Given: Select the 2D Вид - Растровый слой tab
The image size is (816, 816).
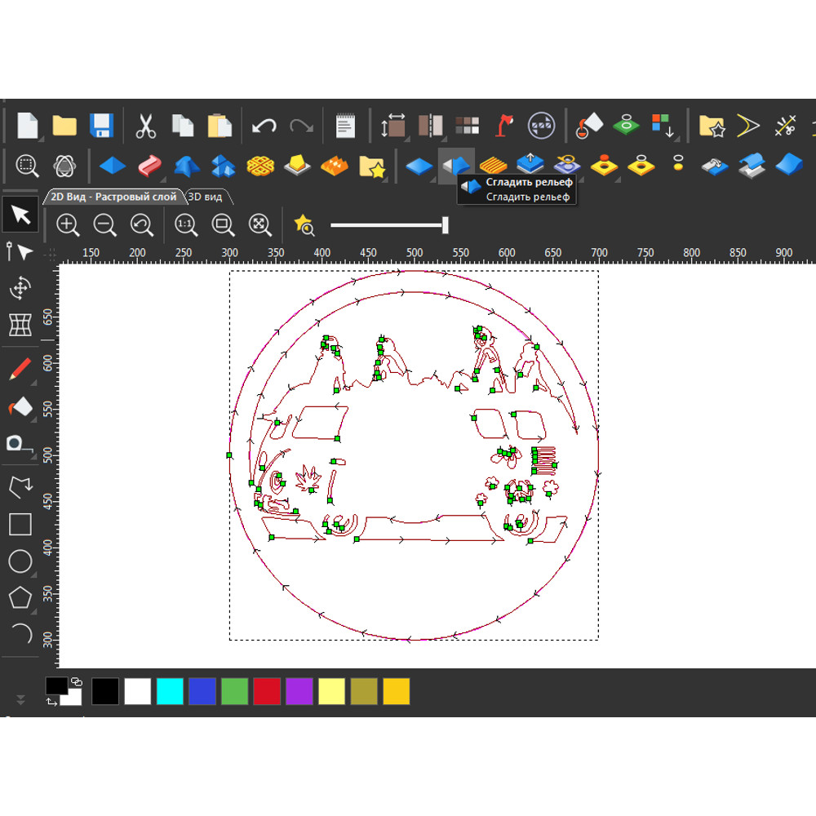Looking at the screenshot, I should coord(113,197).
